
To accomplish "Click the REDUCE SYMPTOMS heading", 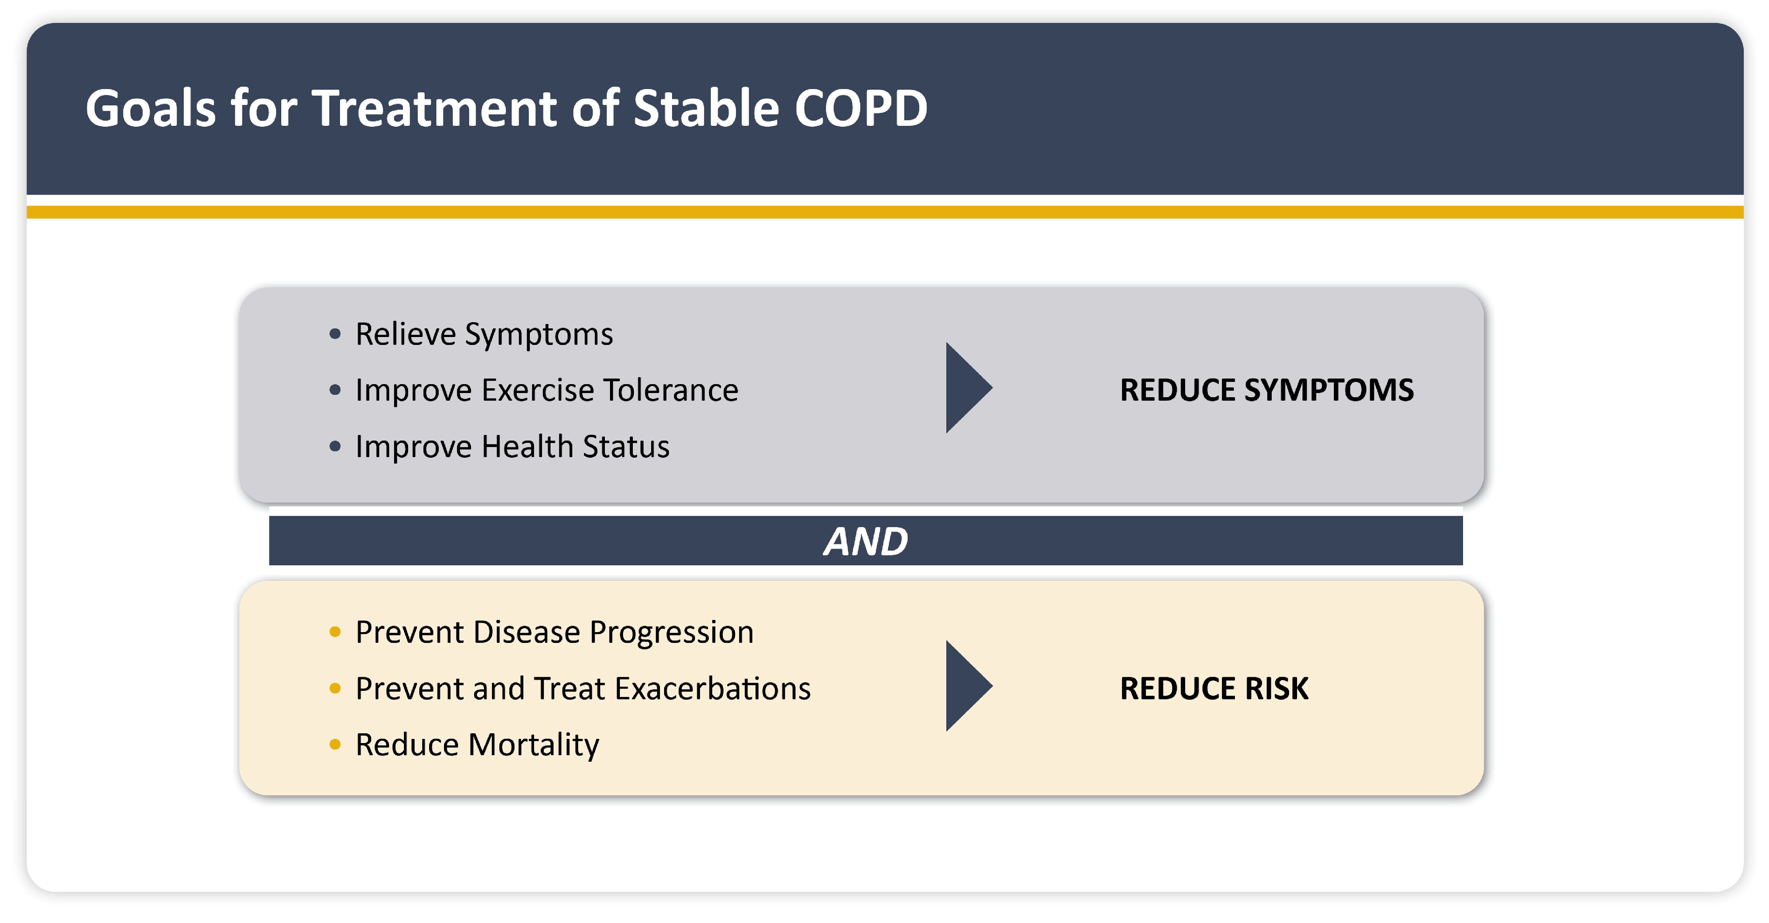I will [1266, 390].
